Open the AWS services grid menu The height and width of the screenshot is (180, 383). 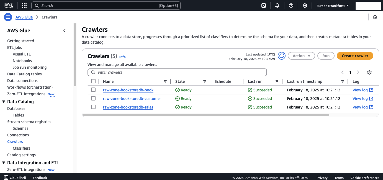tap(24, 5)
